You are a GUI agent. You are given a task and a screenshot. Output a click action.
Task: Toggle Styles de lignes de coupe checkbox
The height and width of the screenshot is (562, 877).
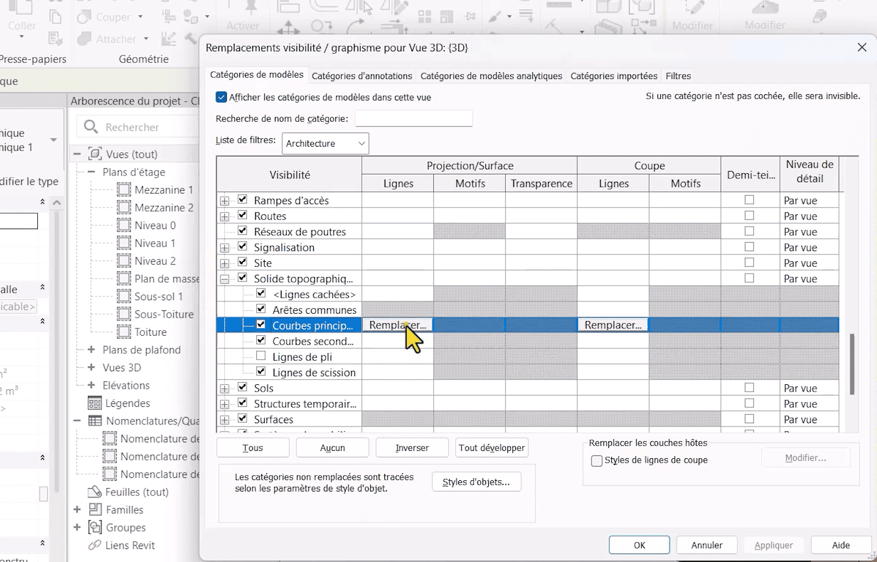tap(597, 460)
